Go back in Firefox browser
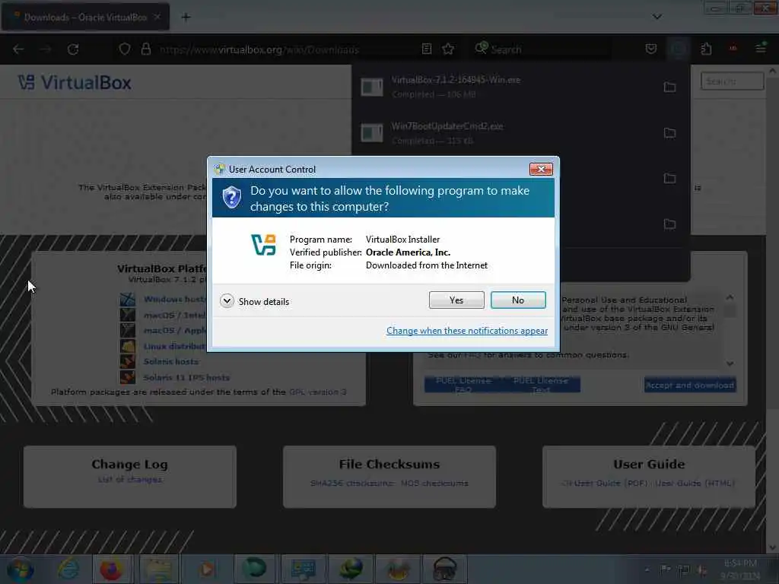The image size is (779, 584). click(18, 49)
